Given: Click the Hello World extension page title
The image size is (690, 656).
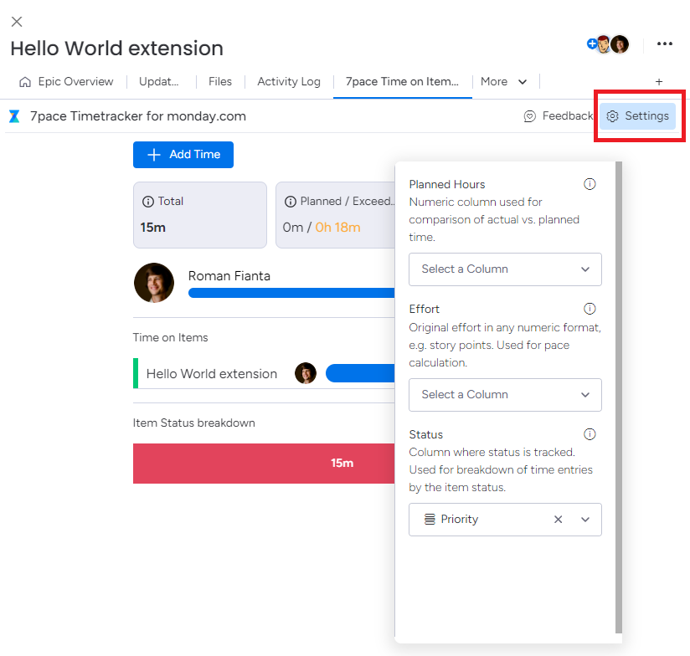Looking at the screenshot, I should (x=117, y=49).
